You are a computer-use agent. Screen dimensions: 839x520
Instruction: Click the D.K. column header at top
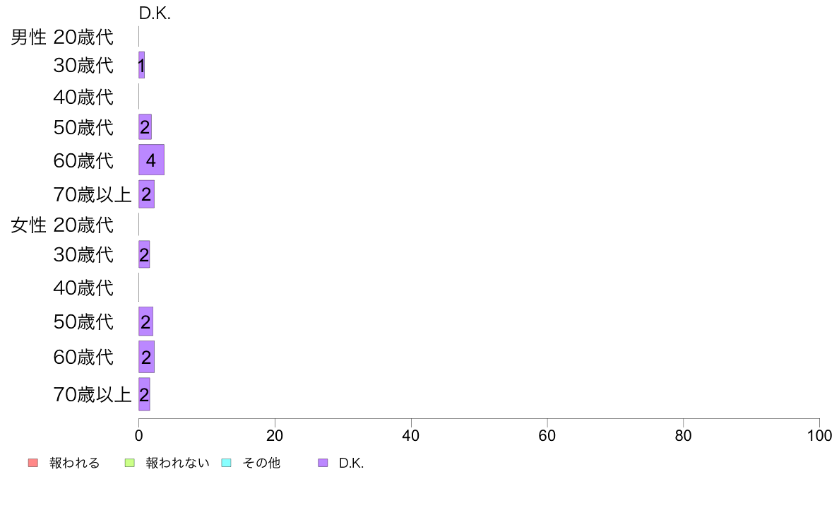tap(155, 13)
